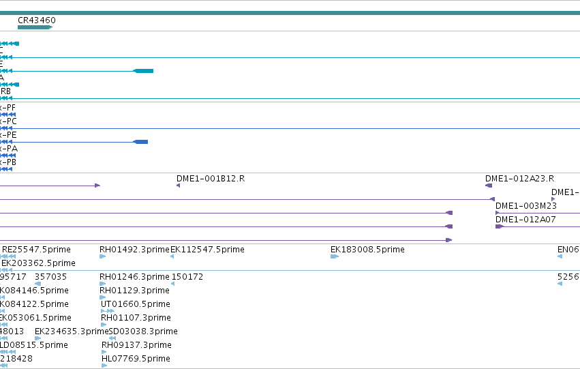Open EST RH01492.3prime
Image resolution: width=580 pixels, height=369 pixels.
pos(134,250)
